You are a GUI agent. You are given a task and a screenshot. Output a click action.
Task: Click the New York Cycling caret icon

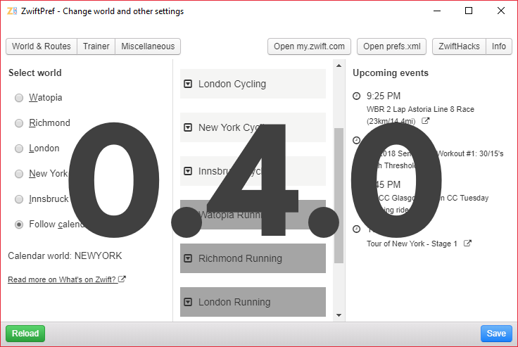click(x=188, y=127)
